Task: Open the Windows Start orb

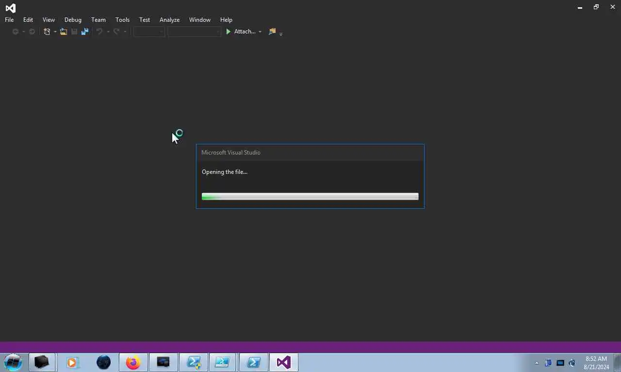Action: (13, 362)
